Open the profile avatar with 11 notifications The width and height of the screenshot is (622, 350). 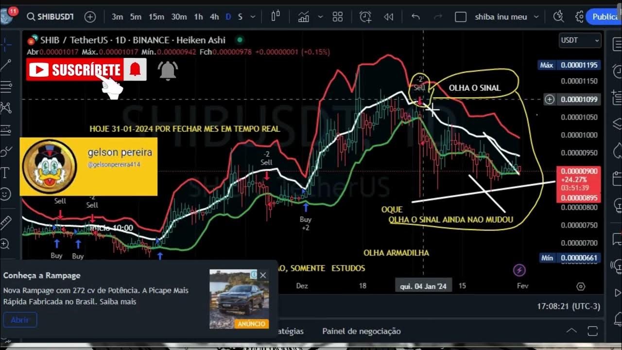click(6, 16)
